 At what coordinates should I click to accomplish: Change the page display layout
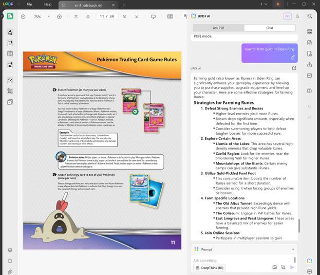pos(170,16)
